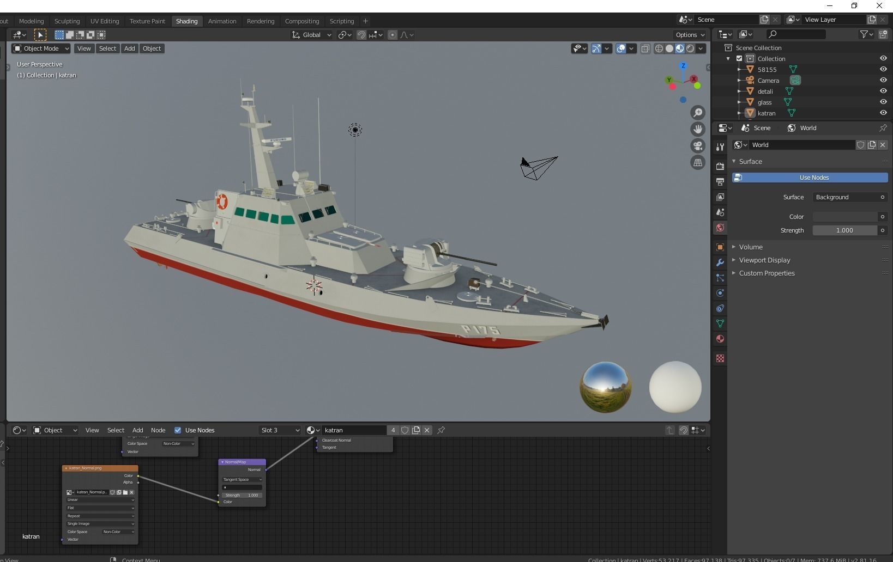Screen dimensions: 893x562
Task: Click the blue Use Nodes button in World
Action: pos(810,178)
